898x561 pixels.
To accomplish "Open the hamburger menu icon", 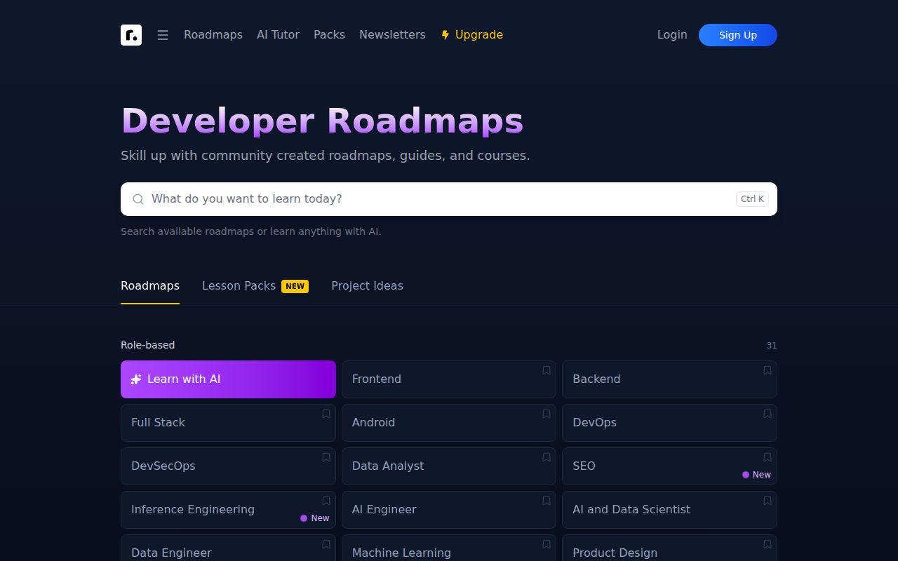I will (x=163, y=35).
